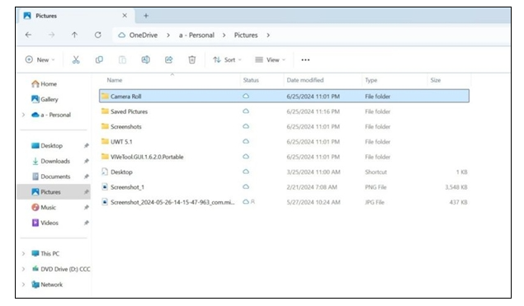Click the Camera Roll folder icon

(105, 97)
